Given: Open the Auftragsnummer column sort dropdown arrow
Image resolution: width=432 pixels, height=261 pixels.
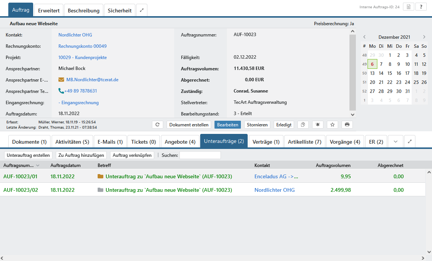Looking at the screenshot, I should coord(38,165).
